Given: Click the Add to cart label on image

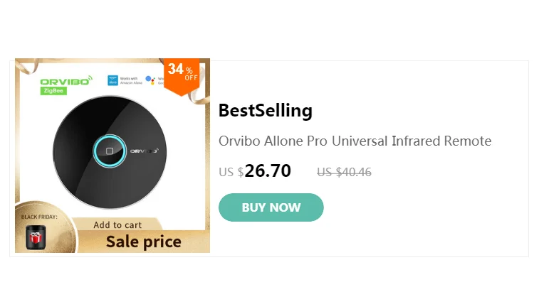Looking at the screenshot, I should pyautogui.click(x=117, y=225).
